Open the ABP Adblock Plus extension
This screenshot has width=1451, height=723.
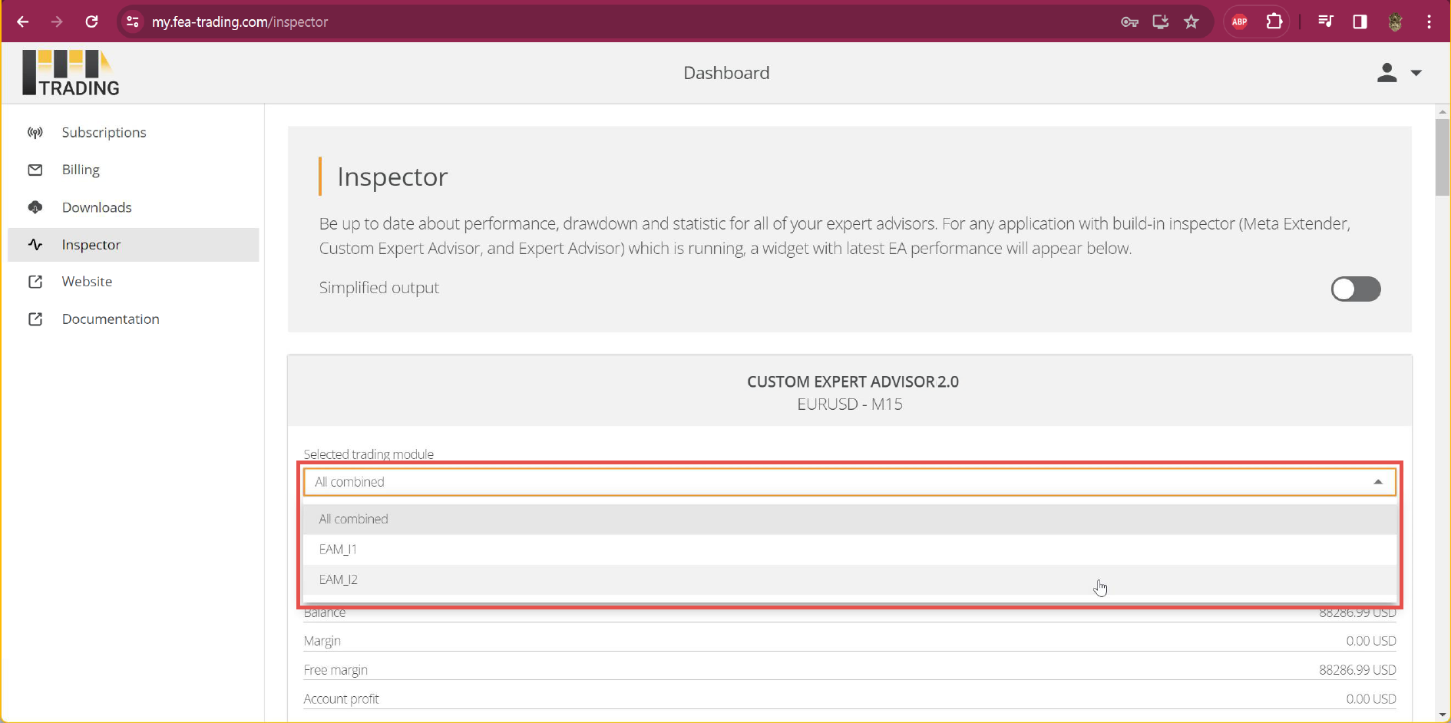coord(1239,21)
